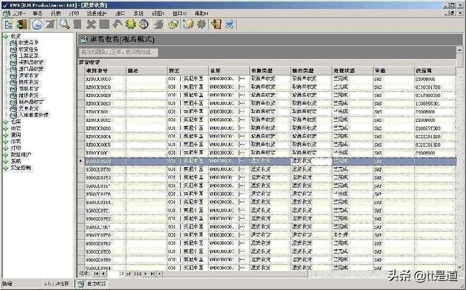Click the icon beside 采购品收货 in tree
This screenshot has height=290, width=466.
click(x=13, y=63)
